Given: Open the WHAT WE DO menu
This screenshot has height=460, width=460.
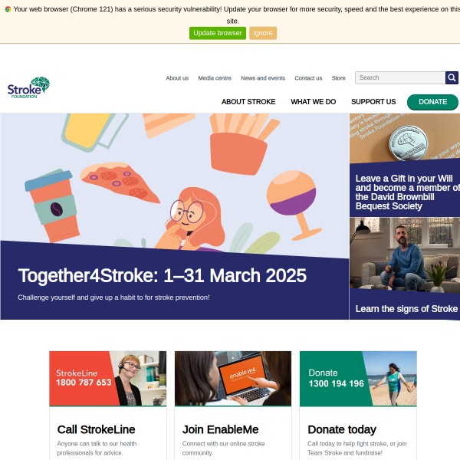Looking at the screenshot, I should tap(313, 102).
